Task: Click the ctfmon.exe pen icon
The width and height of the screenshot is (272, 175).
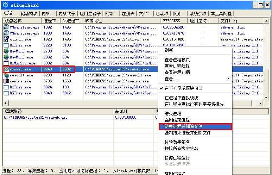Action: point(6,39)
